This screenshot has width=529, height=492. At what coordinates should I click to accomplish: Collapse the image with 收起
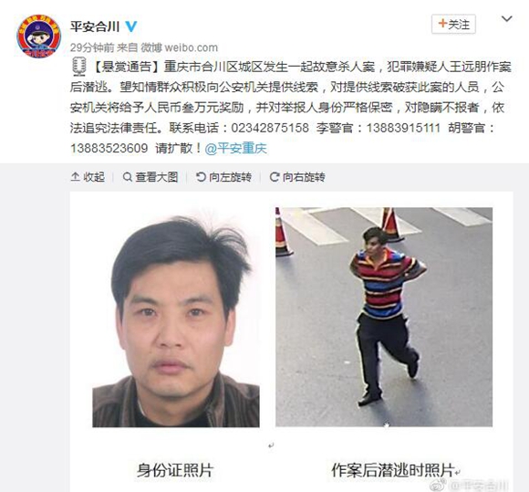point(88,177)
